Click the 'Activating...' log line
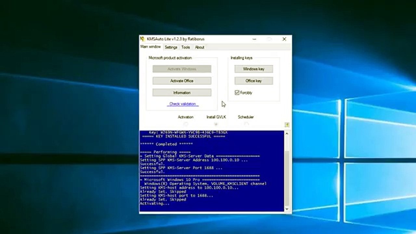Screen dimensions: 416x234 [x=155, y=203]
